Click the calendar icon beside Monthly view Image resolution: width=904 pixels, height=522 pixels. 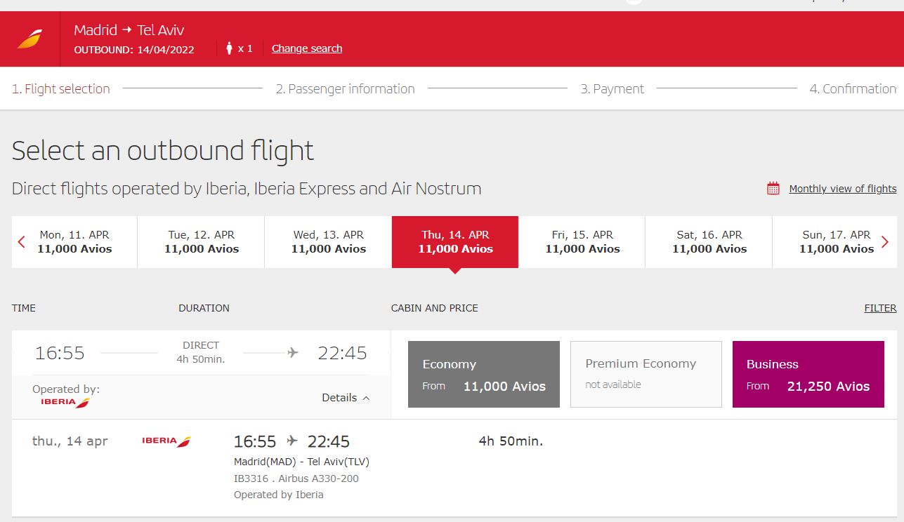point(773,188)
